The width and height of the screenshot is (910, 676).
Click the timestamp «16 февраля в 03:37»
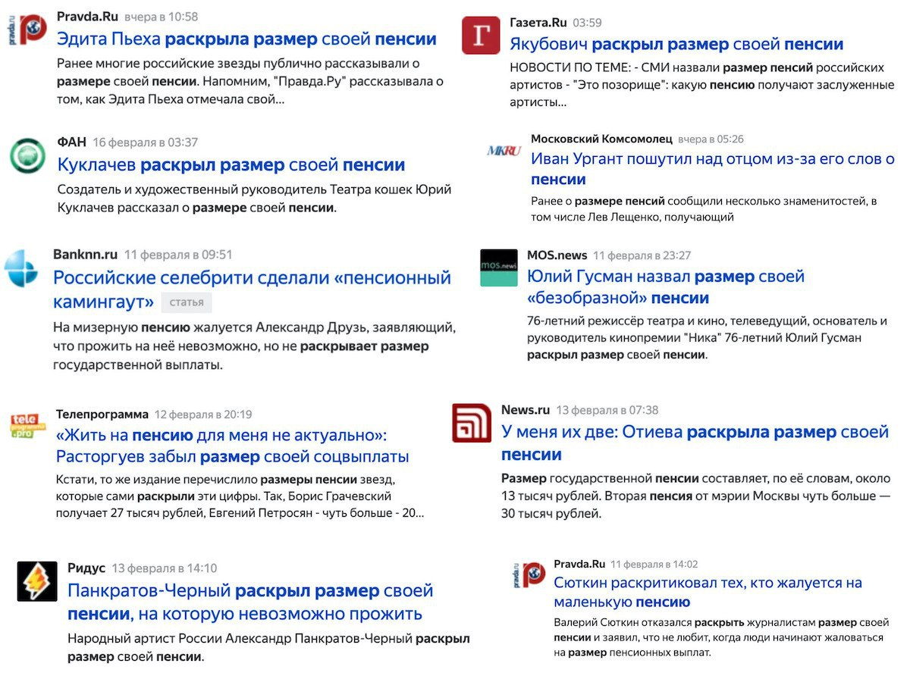pyautogui.click(x=146, y=142)
